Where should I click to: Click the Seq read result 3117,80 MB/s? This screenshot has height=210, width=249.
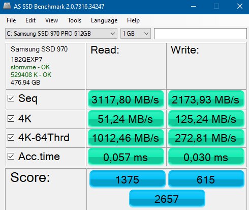(126, 99)
